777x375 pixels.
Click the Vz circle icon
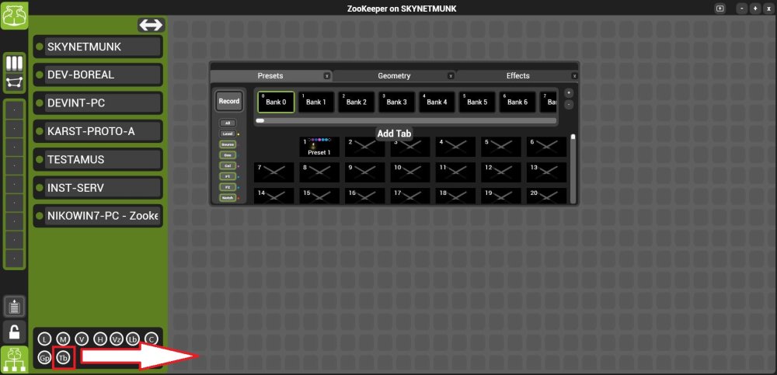117,339
